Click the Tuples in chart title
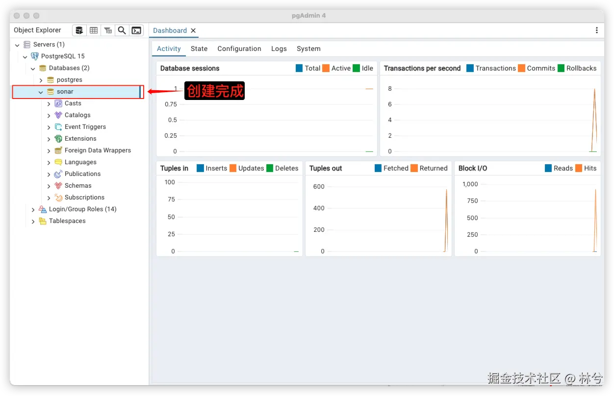614x396 pixels. 174,168
